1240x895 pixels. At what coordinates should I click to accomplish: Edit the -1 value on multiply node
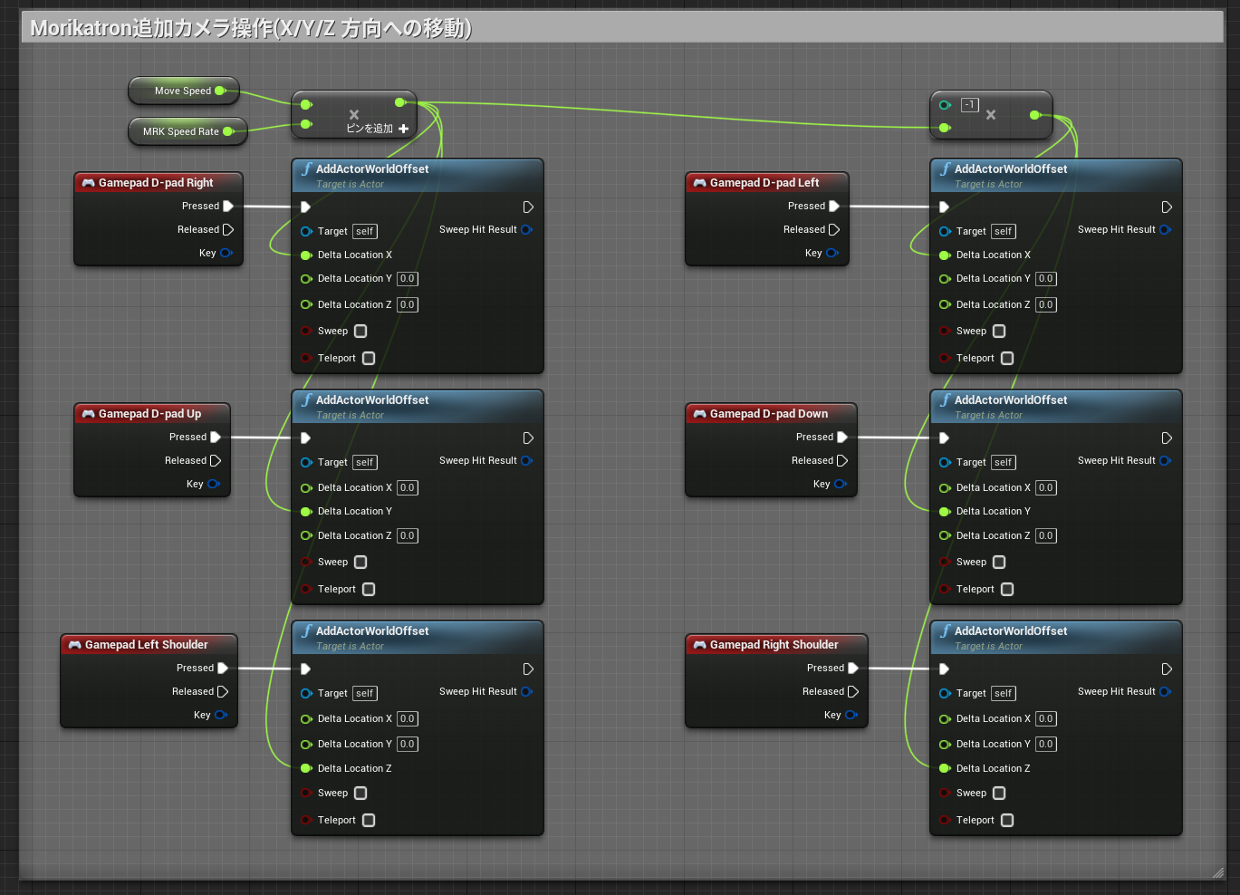(x=970, y=105)
